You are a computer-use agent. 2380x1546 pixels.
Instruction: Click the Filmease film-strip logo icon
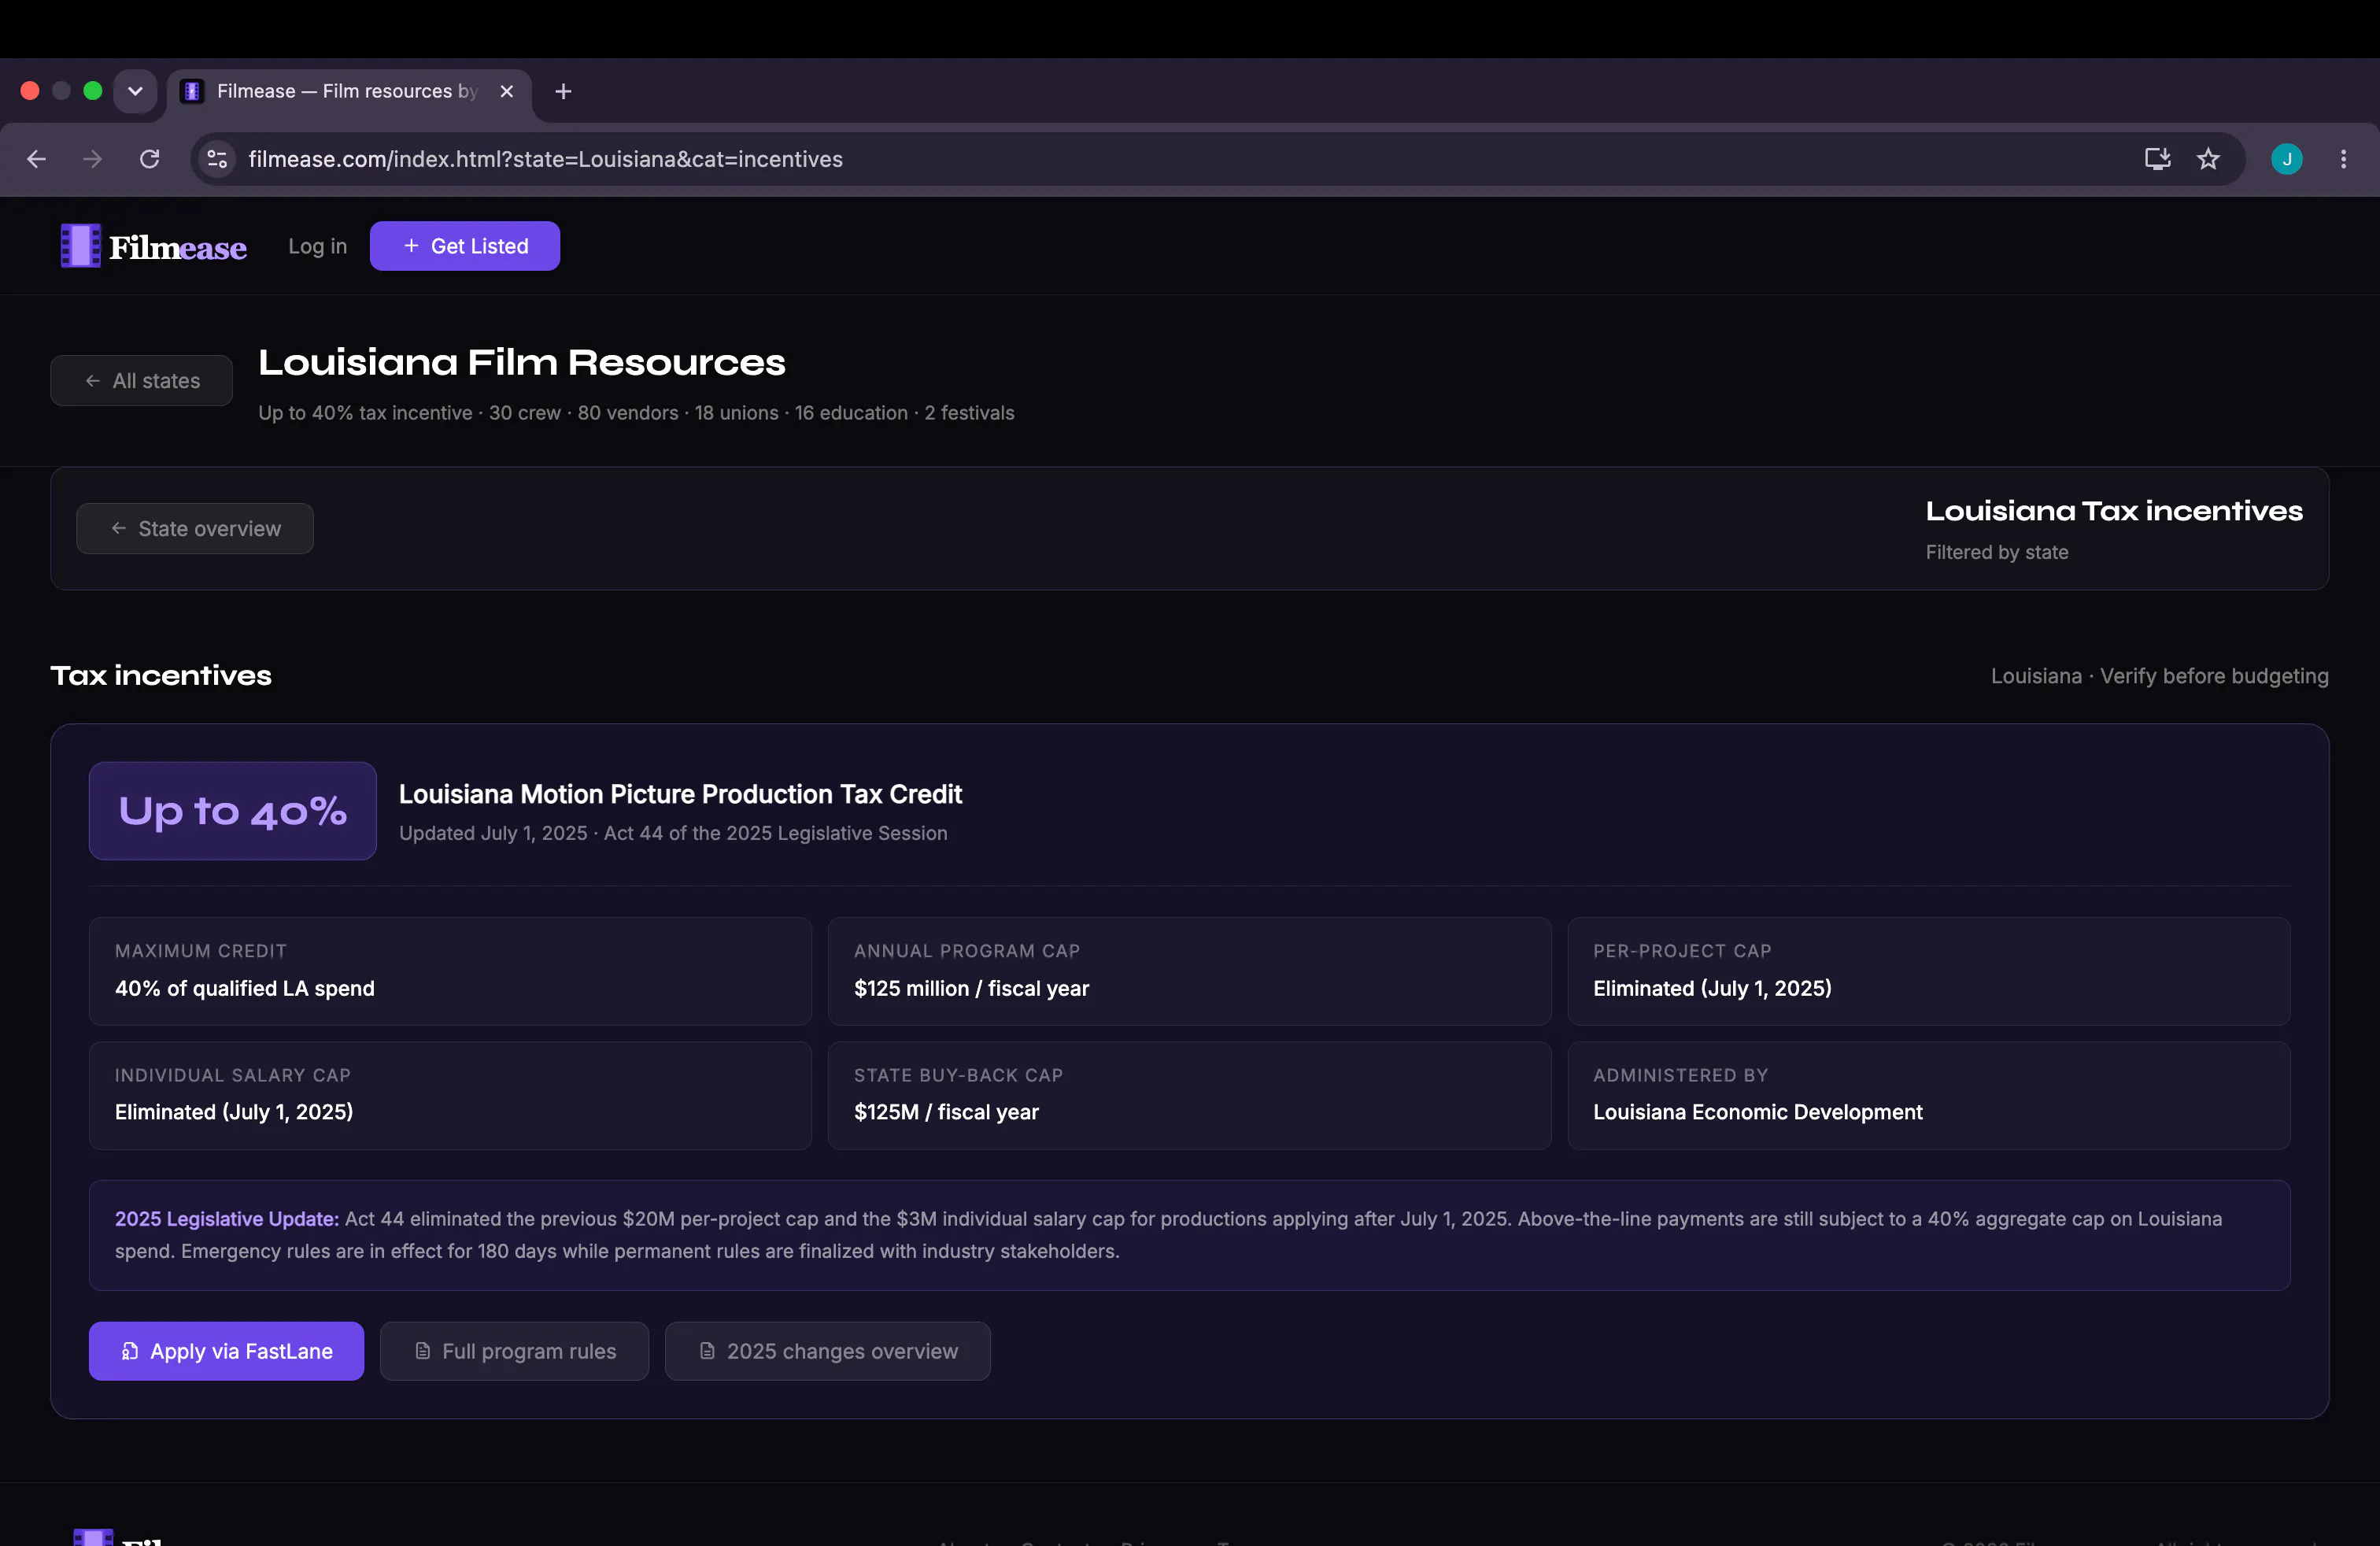[x=80, y=246]
